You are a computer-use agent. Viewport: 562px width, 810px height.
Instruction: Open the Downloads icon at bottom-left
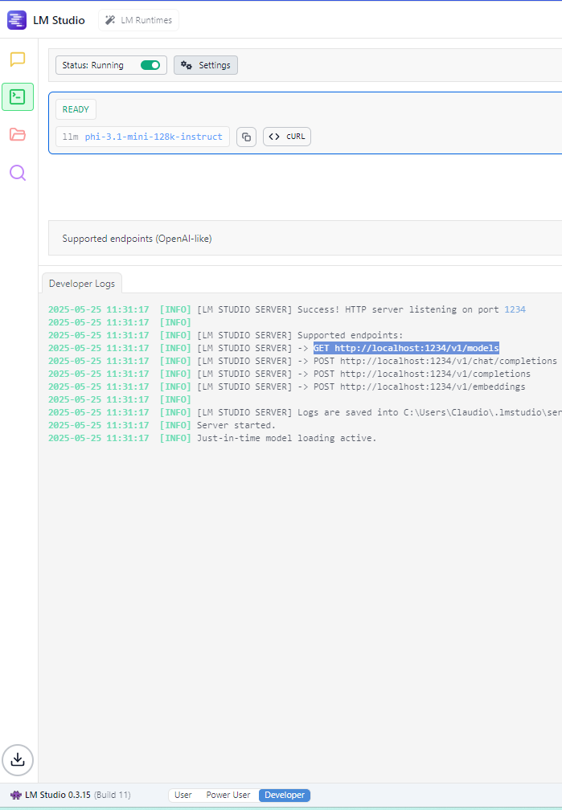(x=18, y=760)
